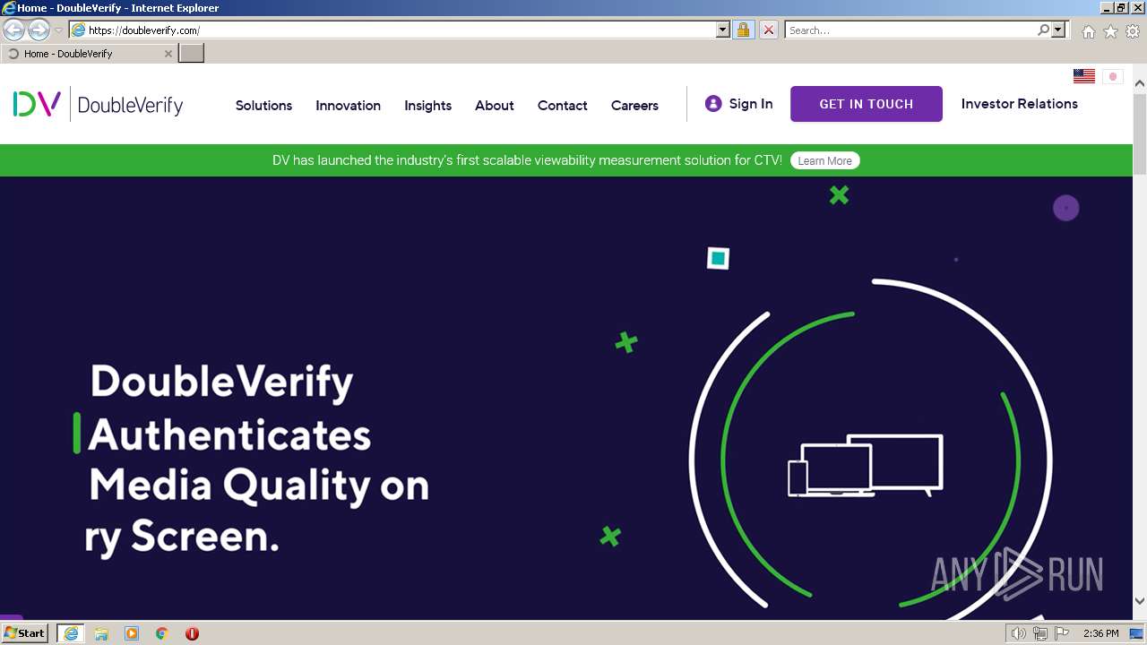Open the search provider dropdown
1147x645 pixels.
click(x=1058, y=30)
